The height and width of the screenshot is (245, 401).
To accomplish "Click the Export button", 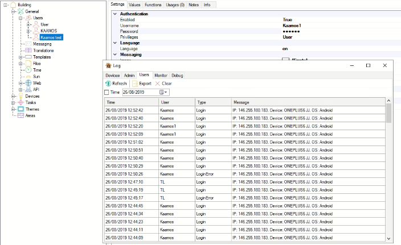I will tap(141, 84).
